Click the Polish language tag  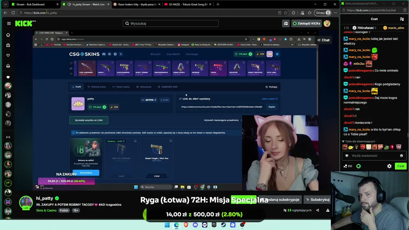point(64,211)
